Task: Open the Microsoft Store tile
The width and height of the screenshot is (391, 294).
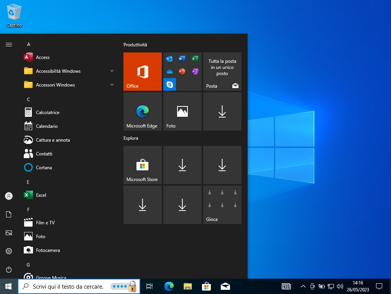Action: coord(143,165)
